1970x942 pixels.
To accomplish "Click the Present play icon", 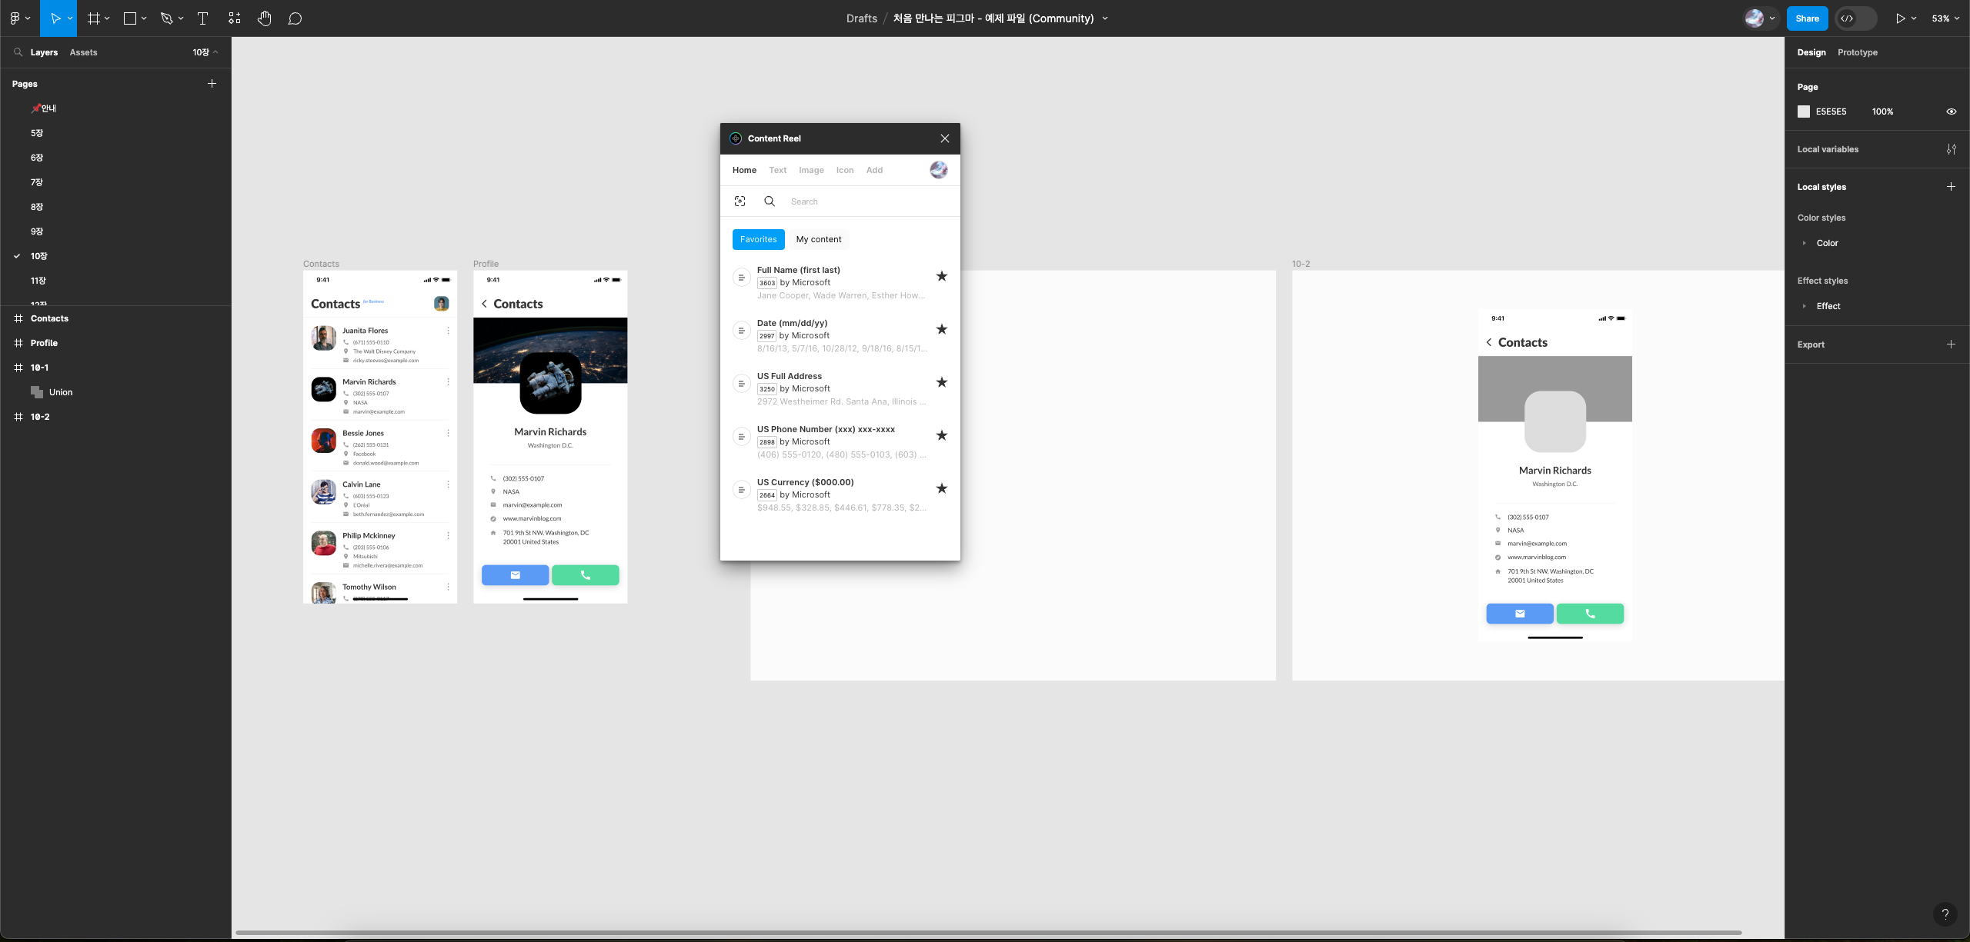I will (x=1900, y=18).
